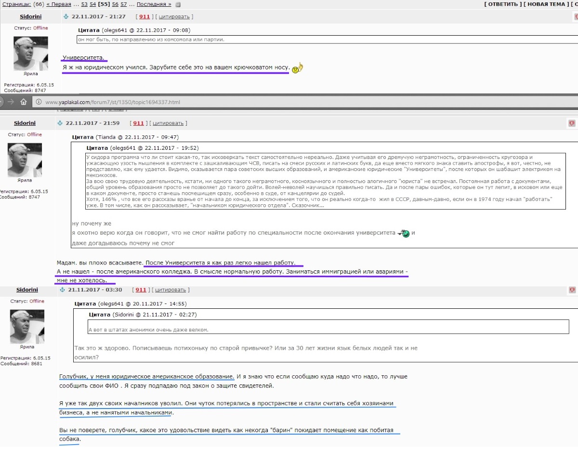
Task: Click the browser home icon
Action: [x=23, y=102]
